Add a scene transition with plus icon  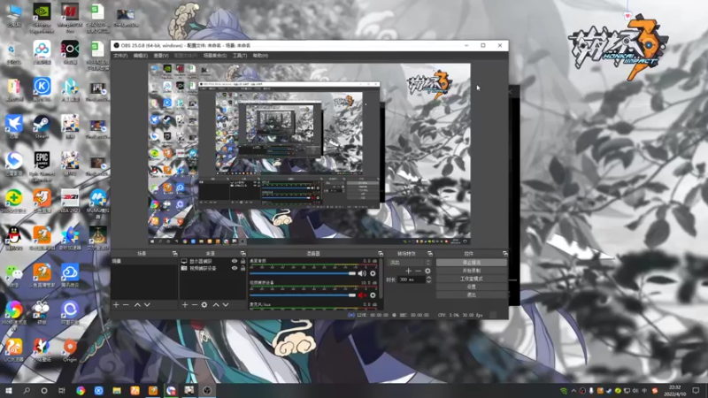408,271
